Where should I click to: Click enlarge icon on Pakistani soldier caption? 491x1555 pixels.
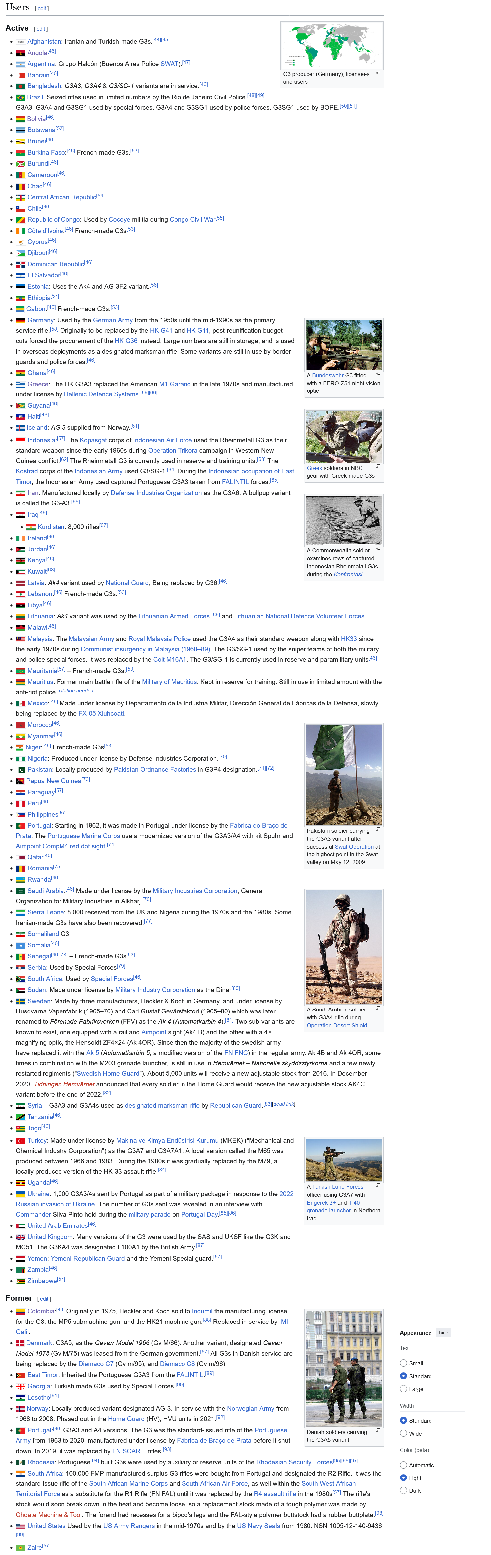[378, 829]
